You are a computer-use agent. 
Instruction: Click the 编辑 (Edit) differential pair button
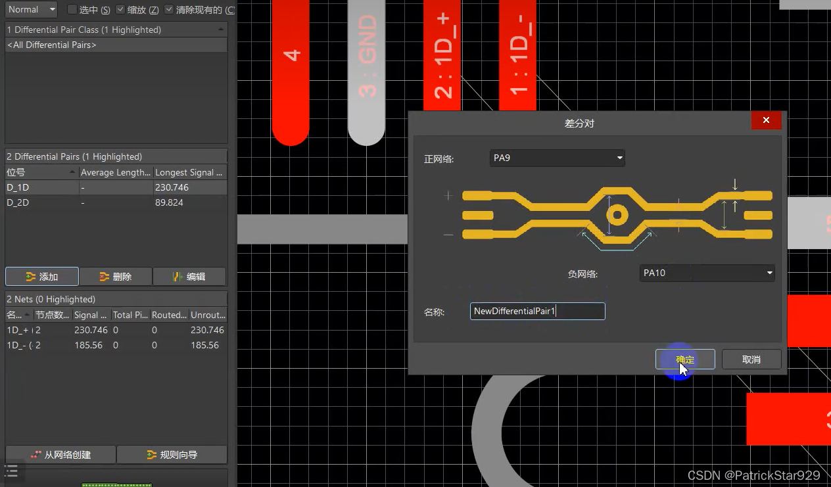point(189,277)
